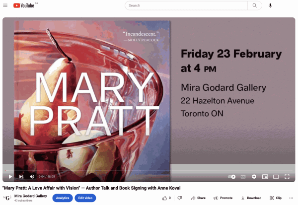Open Mira Godard Gallery channel avatar

pyautogui.click(x=7, y=198)
